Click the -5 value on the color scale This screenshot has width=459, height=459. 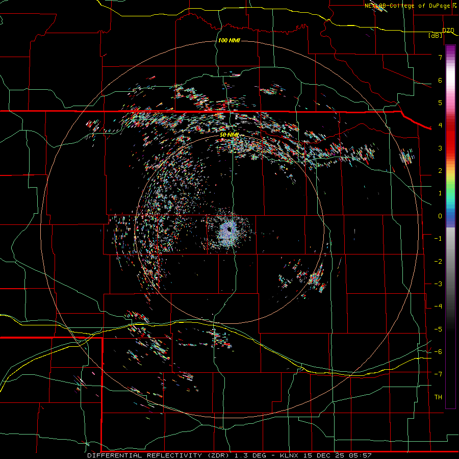coord(438,329)
